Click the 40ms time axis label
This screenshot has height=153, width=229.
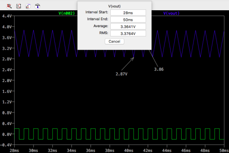pos(129,151)
